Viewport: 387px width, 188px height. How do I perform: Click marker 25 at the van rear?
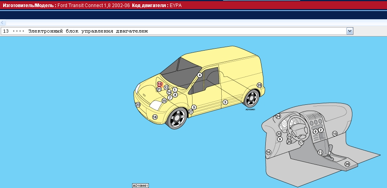(x=259, y=85)
